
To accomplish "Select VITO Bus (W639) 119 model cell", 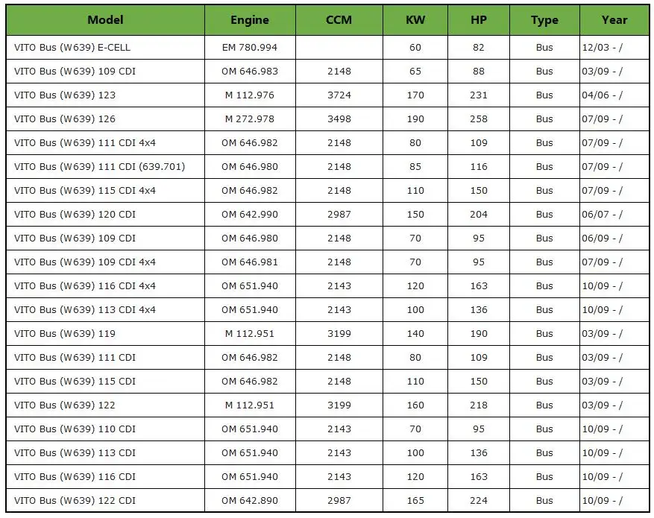I will coord(105,333).
